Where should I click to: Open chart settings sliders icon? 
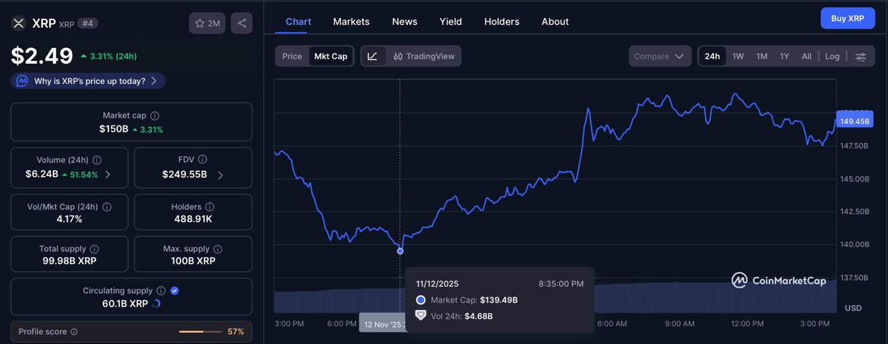pyautogui.click(x=861, y=56)
